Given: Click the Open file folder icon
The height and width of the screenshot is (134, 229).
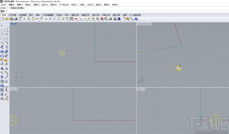Looking at the screenshot, I should tap(7, 19).
